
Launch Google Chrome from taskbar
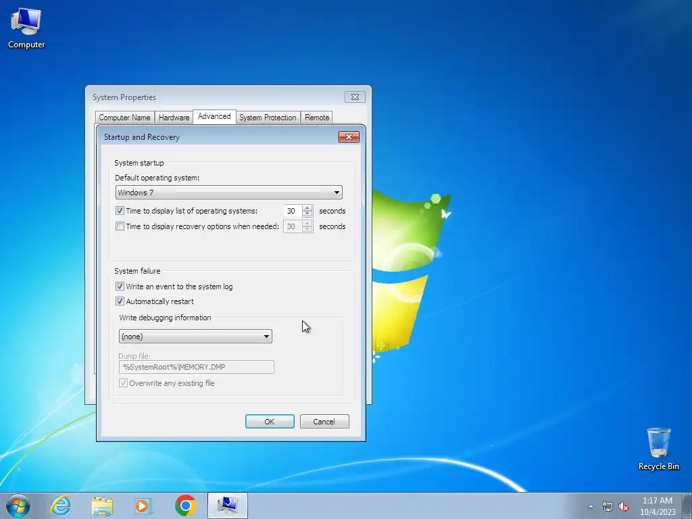185,505
